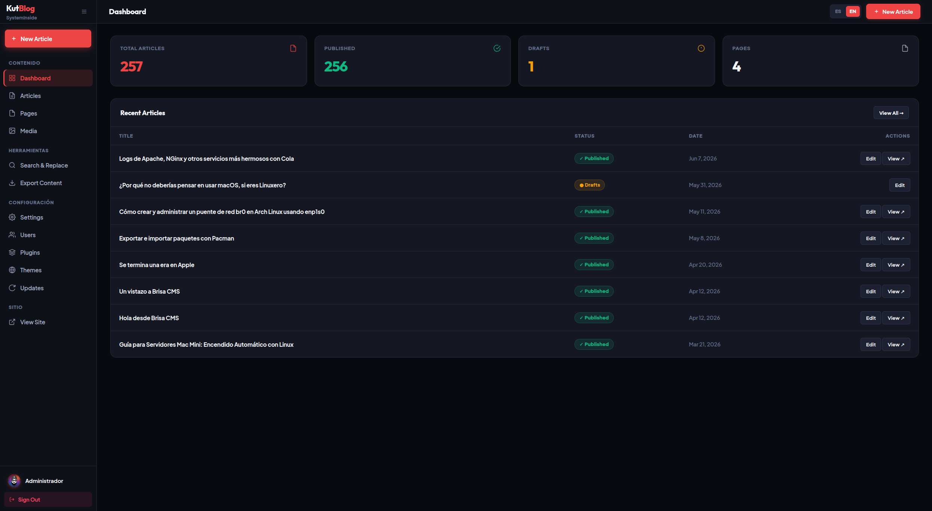Image resolution: width=932 pixels, height=511 pixels.
Task: Click title Guía para Servidores Mac Mini
Action: click(x=206, y=345)
